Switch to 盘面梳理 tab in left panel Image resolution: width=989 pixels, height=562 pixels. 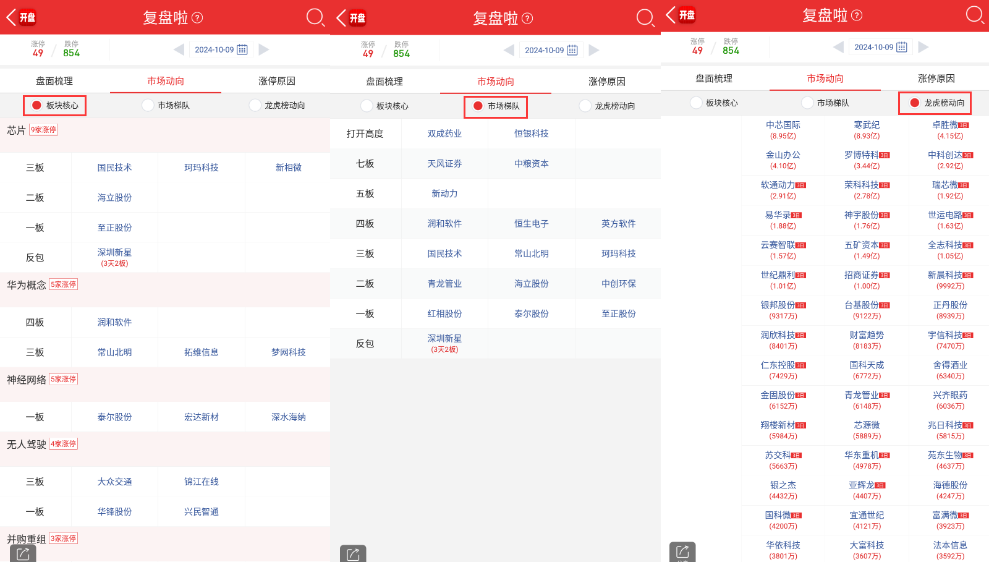click(54, 81)
